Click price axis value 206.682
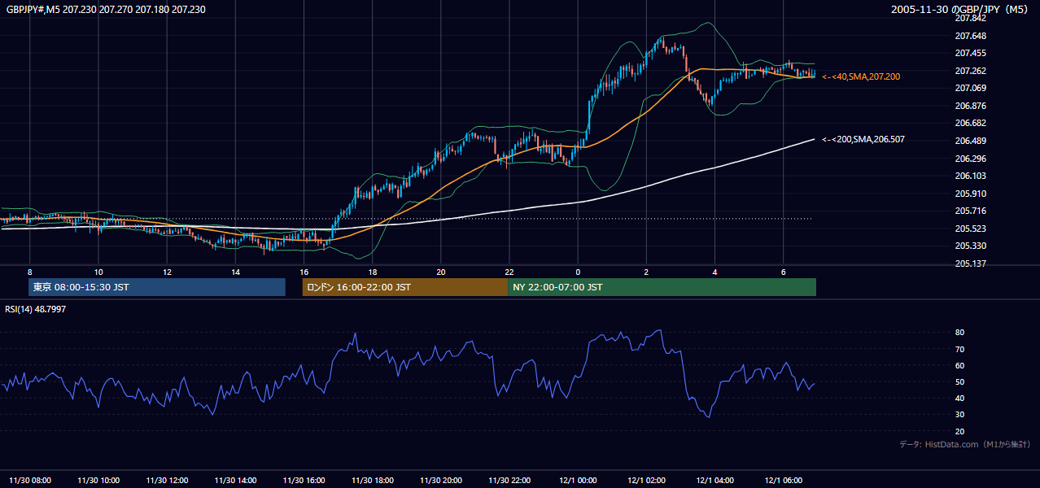This screenshot has height=488, width=1040. click(x=970, y=123)
